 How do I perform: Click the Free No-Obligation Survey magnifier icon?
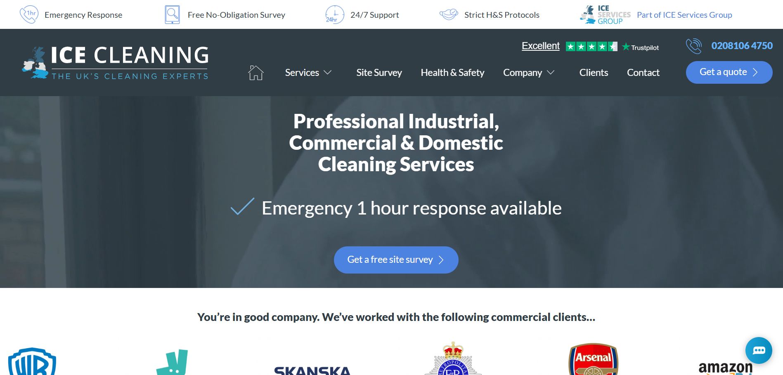172,14
